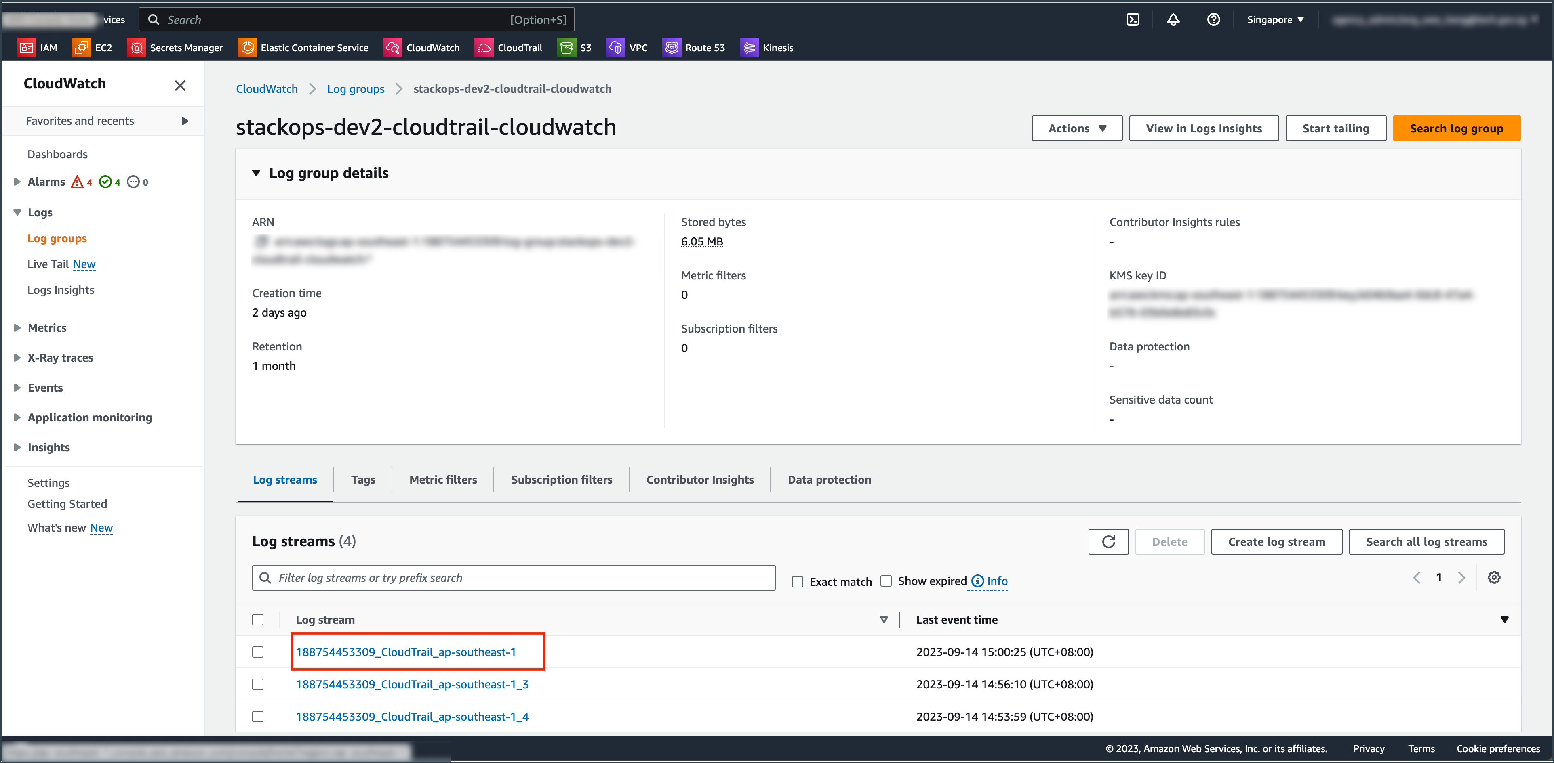Switch to the Metric filters tab
Viewport: 1554px width, 763px height.
point(443,480)
